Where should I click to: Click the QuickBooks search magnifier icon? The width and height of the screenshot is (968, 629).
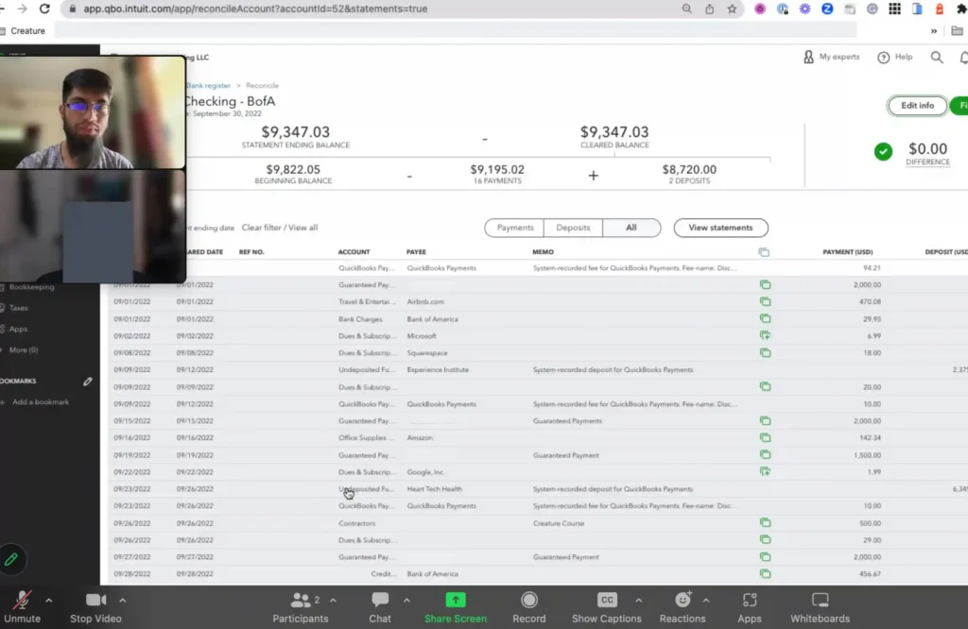coord(937,58)
